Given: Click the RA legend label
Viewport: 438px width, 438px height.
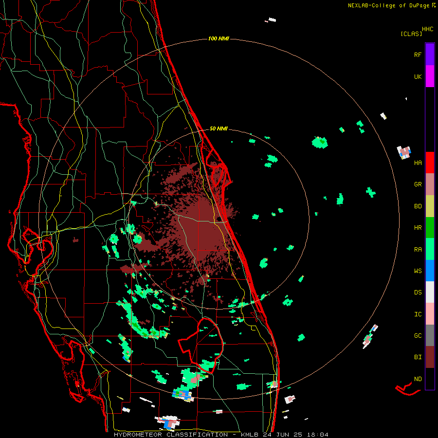Looking at the screenshot, I should (418, 250).
